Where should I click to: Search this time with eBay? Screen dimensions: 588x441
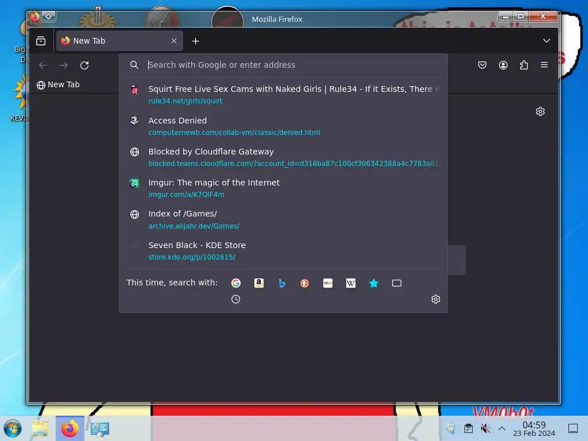pos(328,283)
